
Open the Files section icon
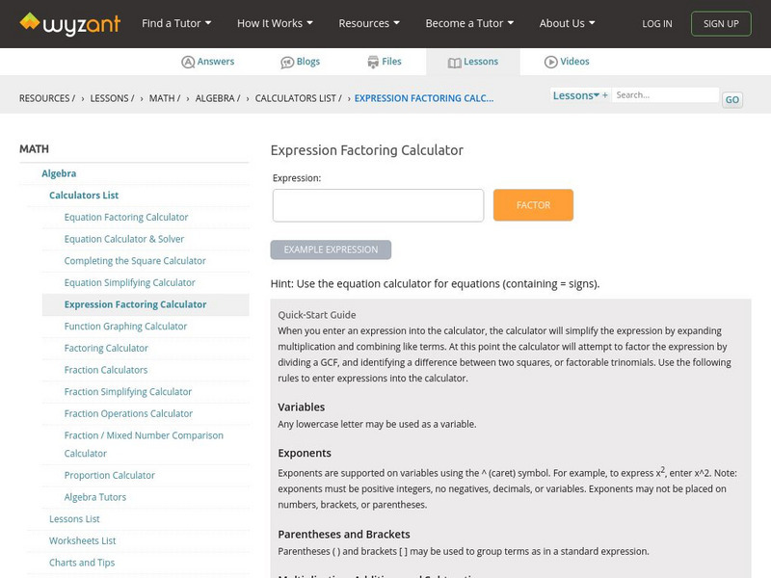click(373, 62)
